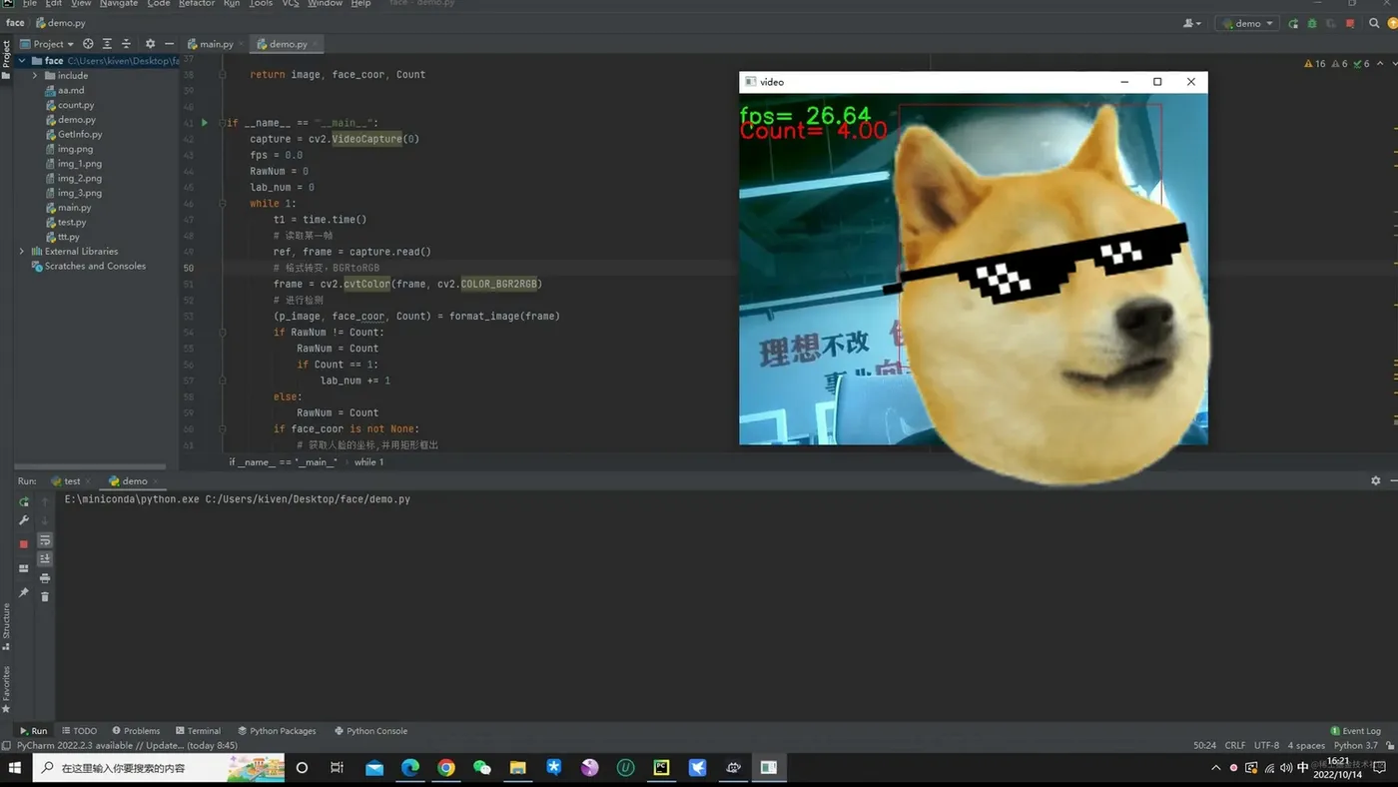Click the UTF-8 encoding status entry
Viewport: 1398px width, 787px height.
[1266, 746]
